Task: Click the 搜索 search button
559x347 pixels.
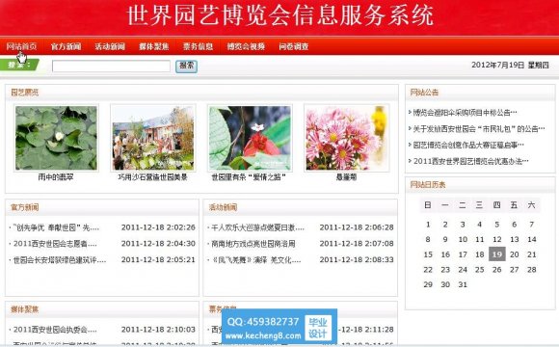Action: pos(186,66)
